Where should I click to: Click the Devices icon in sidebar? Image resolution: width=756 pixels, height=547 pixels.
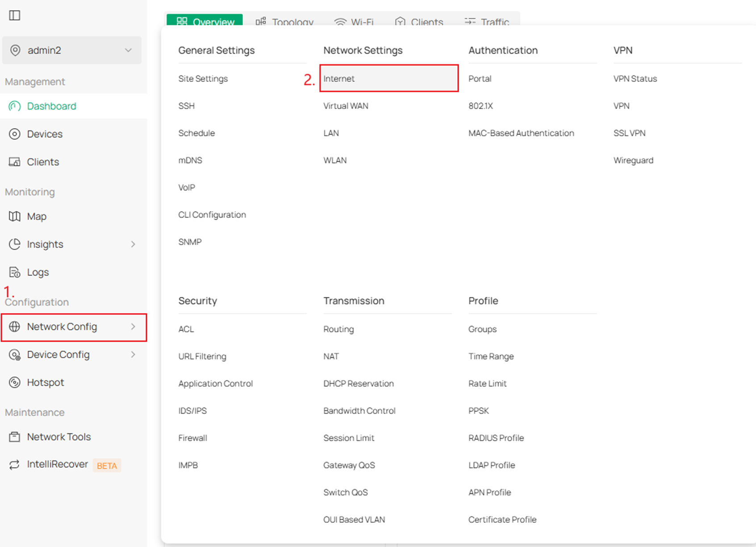[x=15, y=134]
